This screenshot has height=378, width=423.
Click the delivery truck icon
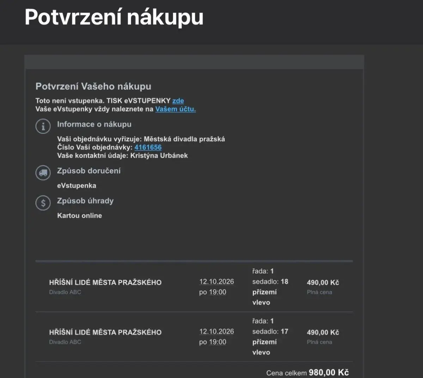point(43,173)
